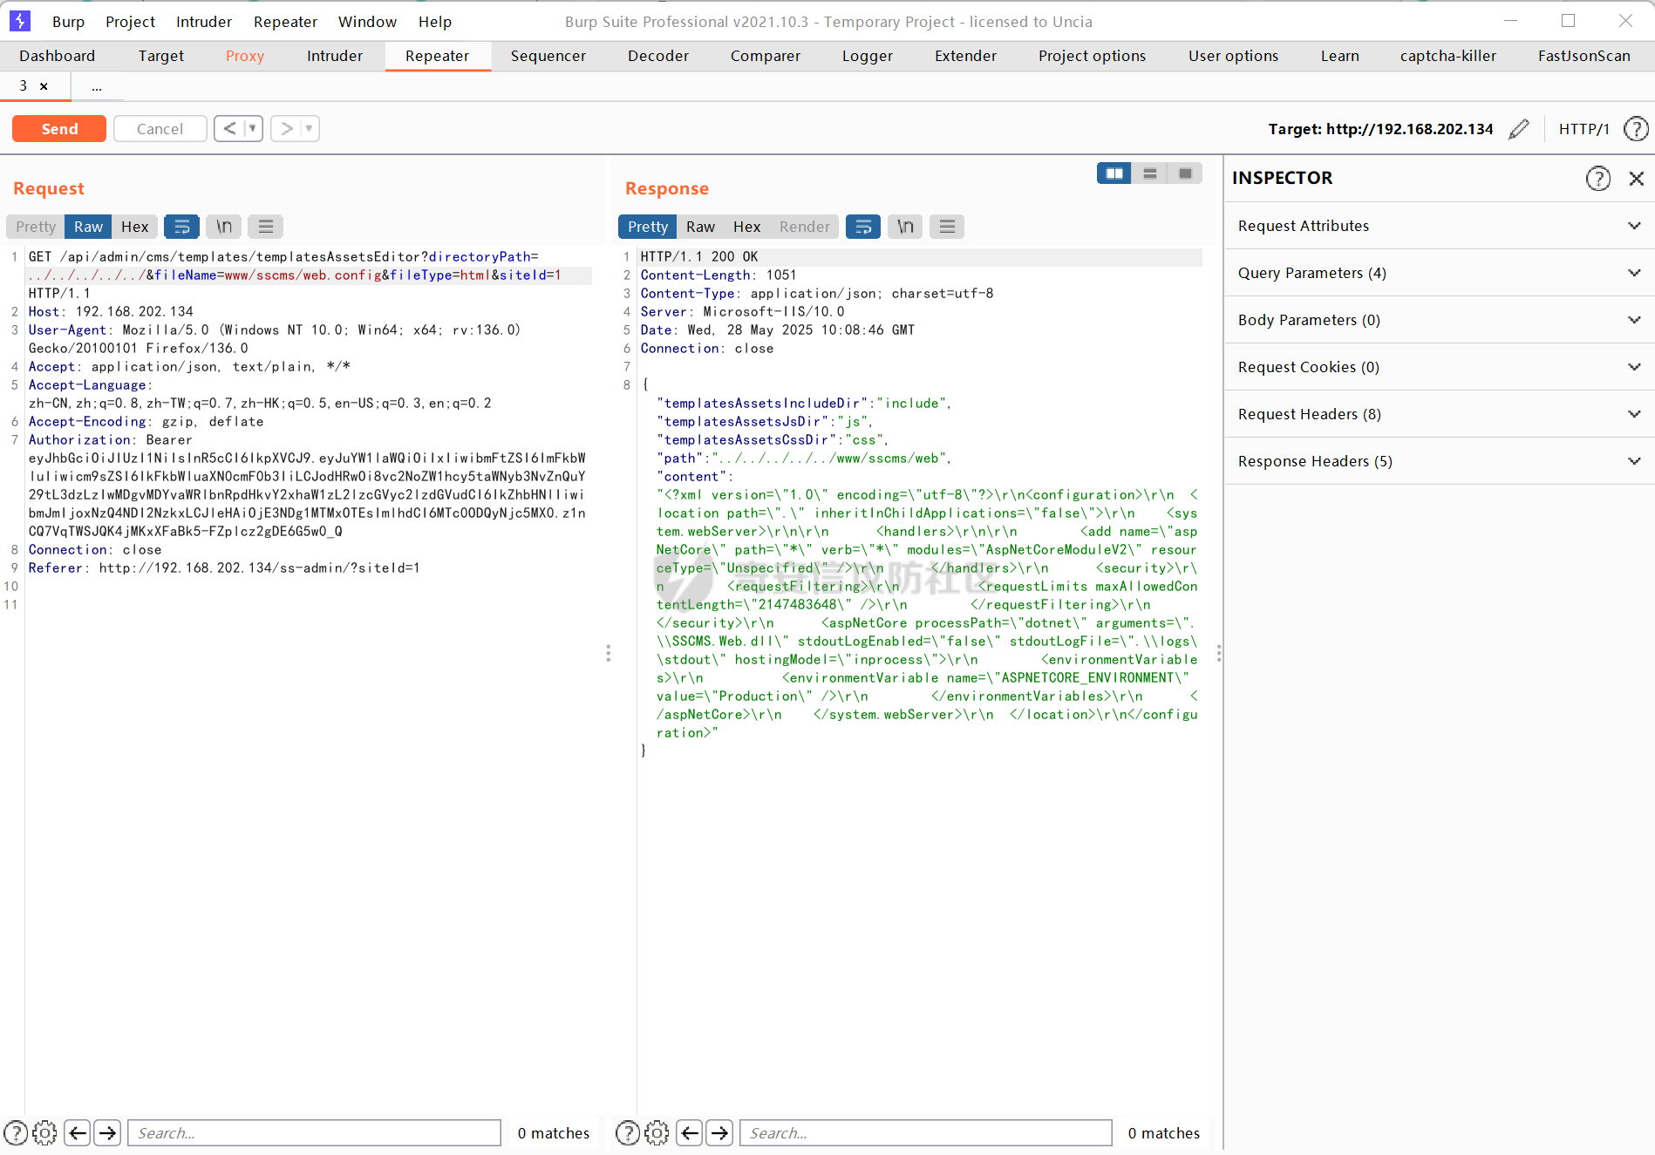Open Response search settings gear
The image size is (1655, 1155).
pos(657,1132)
